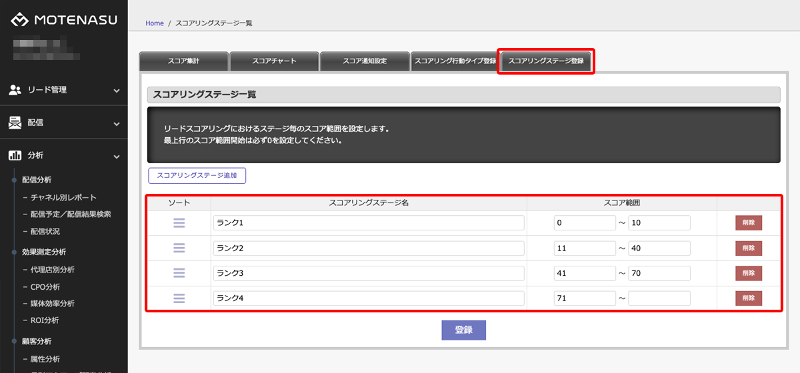800x373 pixels.
Task: Click the bar chart analysis icon
Action: click(x=15, y=156)
